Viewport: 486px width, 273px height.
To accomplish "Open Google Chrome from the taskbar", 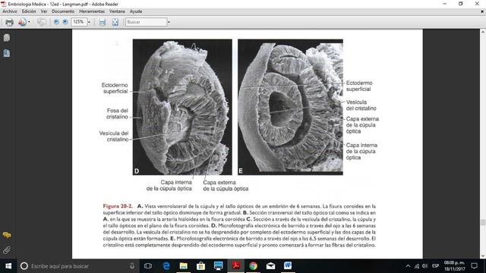I will [253, 266].
